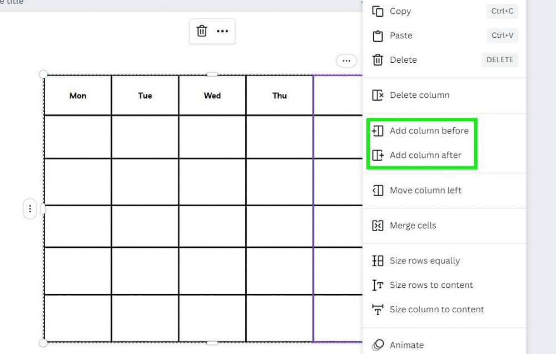Click Delete in the context menu
The width and height of the screenshot is (556, 354).
click(x=403, y=60)
